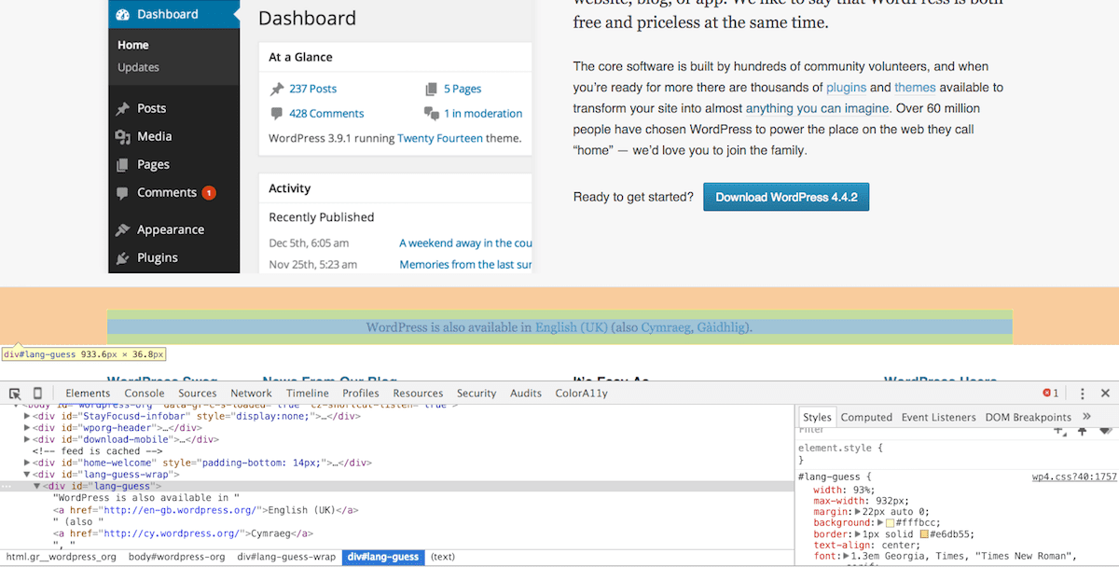This screenshot has width=1119, height=567.
Task: Click the Pages sidebar icon
Action: pos(122,165)
